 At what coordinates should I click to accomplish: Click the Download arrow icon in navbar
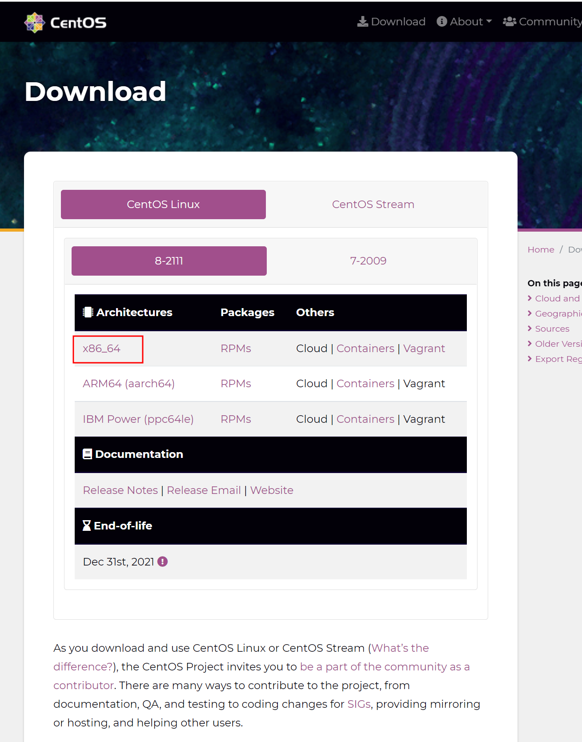coord(363,21)
